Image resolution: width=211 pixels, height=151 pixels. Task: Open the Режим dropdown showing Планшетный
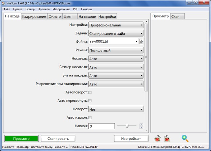(116, 50)
